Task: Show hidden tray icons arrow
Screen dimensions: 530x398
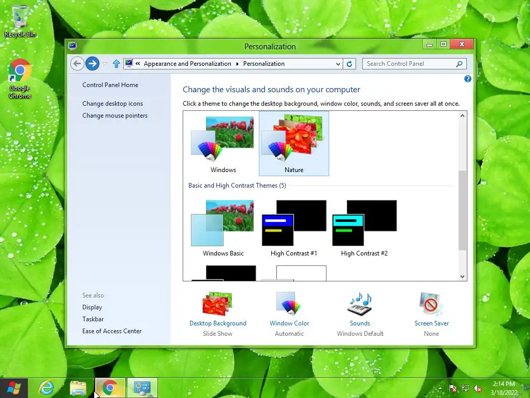Action: coord(440,388)
